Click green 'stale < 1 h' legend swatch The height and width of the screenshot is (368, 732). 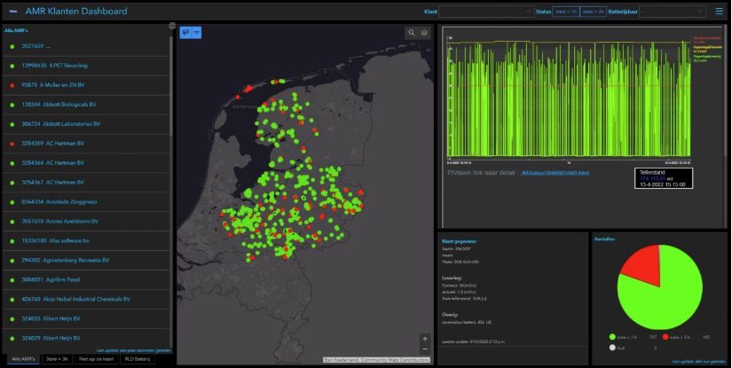click(x=612, y=337)
